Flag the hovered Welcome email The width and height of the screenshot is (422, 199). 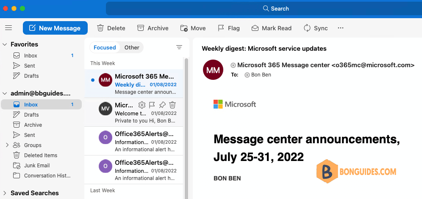pos(152,105)
